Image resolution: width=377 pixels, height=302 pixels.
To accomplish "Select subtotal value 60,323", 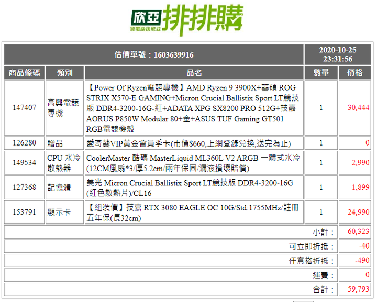I will pyautogui.click(x=358, y=232).
